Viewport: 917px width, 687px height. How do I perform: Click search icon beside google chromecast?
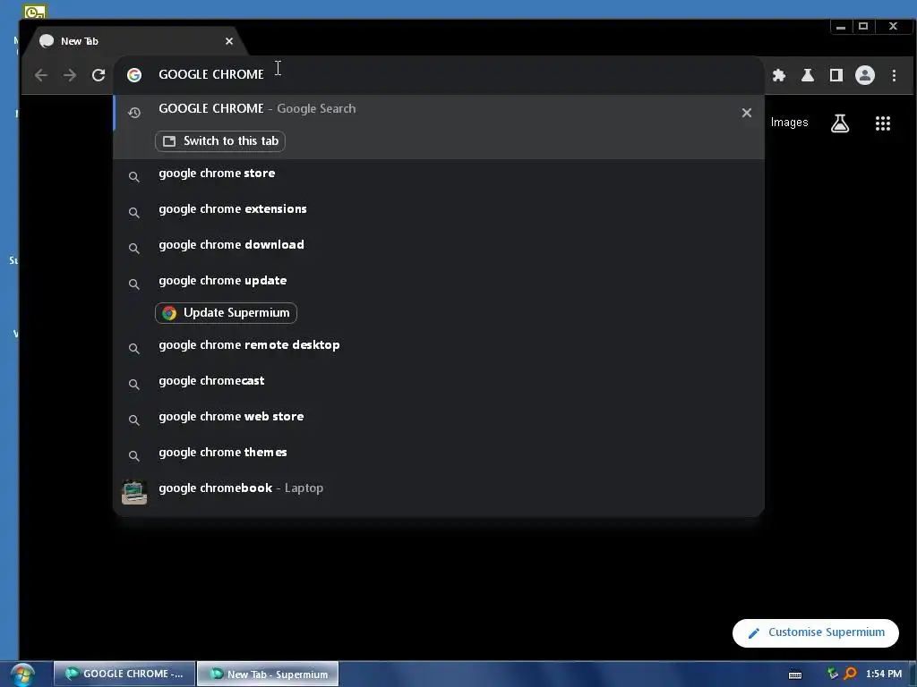coord(134,385)
